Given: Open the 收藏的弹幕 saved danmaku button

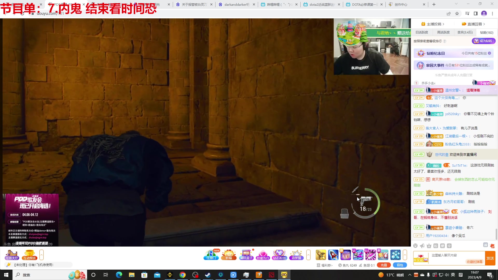Looking at the screenshot, I should (475, 262).
